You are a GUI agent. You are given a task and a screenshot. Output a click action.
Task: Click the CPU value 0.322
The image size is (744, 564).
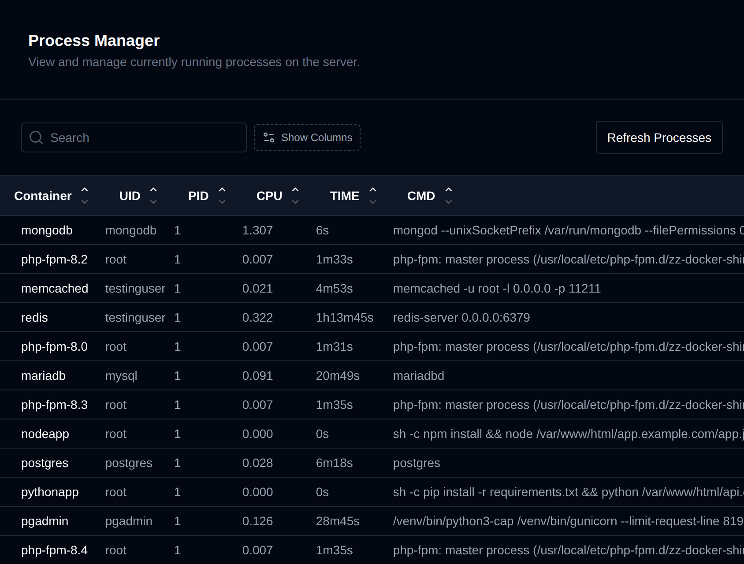(x=257, y=318)
